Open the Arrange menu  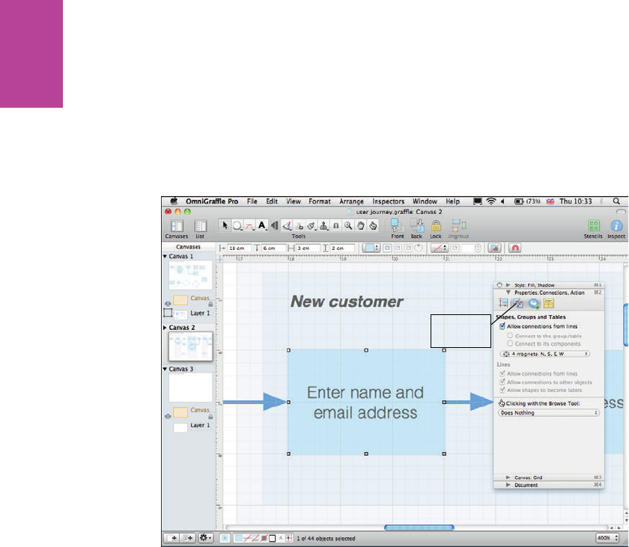[x=351, y=201]
